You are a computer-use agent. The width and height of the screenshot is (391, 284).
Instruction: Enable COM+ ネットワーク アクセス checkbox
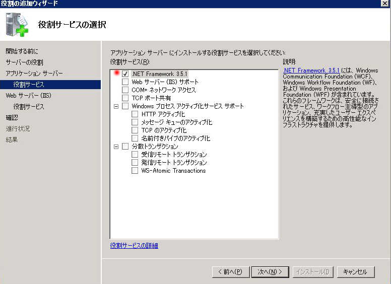[x=125, y=90]
